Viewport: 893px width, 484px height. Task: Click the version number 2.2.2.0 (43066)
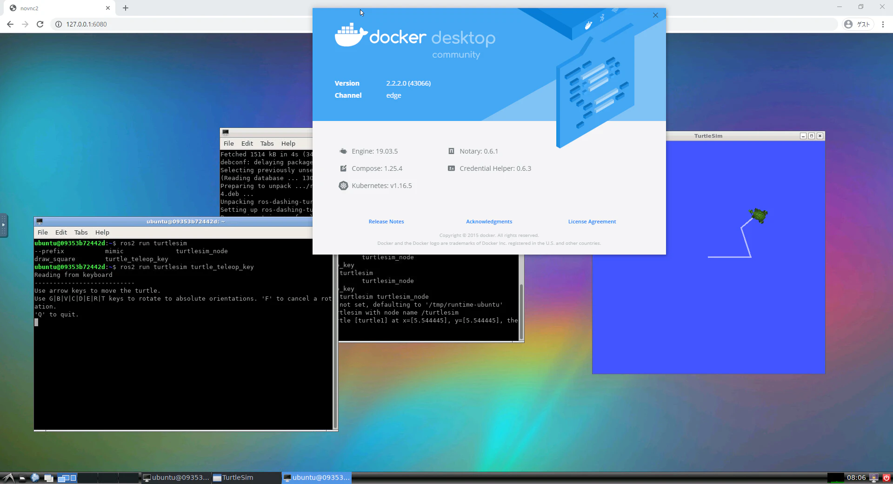coord(408,83)
